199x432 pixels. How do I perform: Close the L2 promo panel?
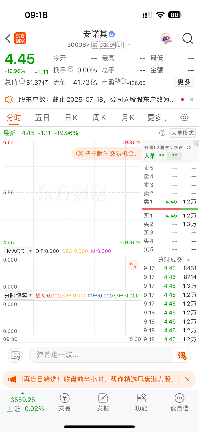tap(196, 143)
